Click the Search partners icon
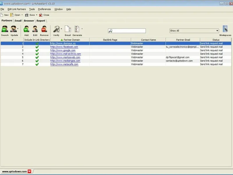The width and height of the screenshot is (233, 175). tap(5, 29)
